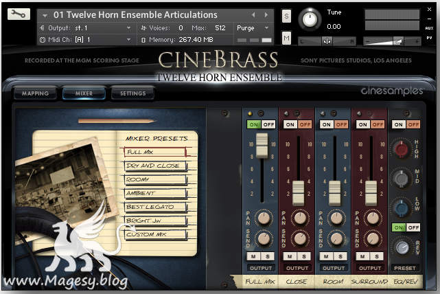Turn Full Mix channel ON
Viewport: 440px width, 294px height.
(254, 124)
